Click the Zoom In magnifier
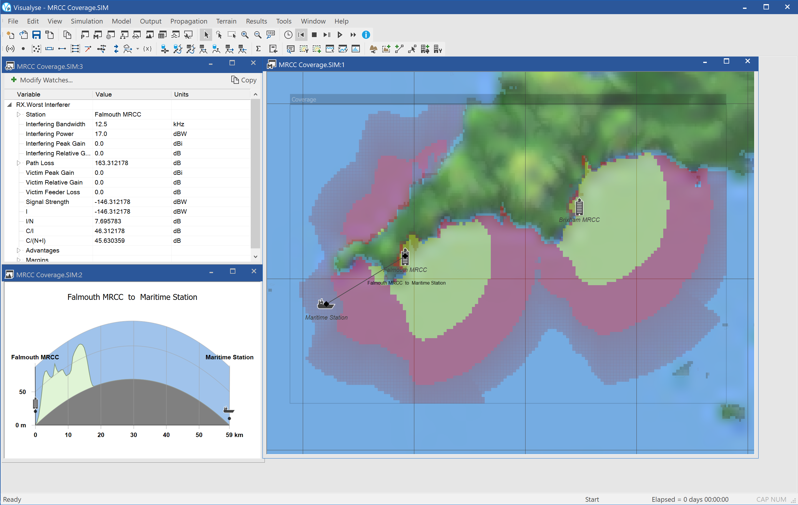The width and height of the screenshot is (798, 505). (x=245, y=35)
